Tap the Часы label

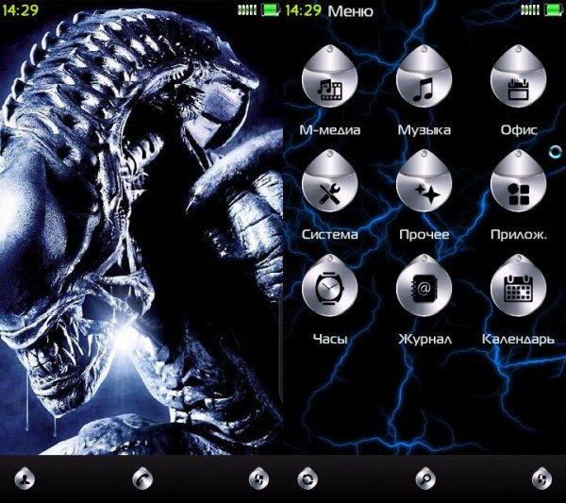[330, 339]
